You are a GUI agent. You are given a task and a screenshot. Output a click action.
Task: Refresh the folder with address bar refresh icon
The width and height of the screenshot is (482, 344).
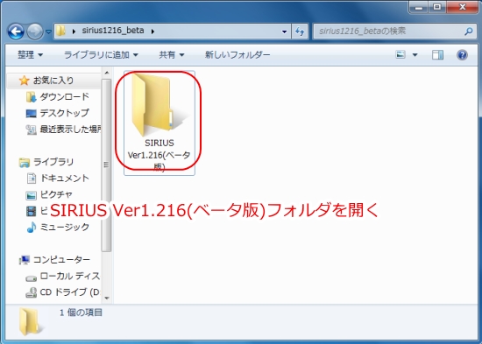300,32
